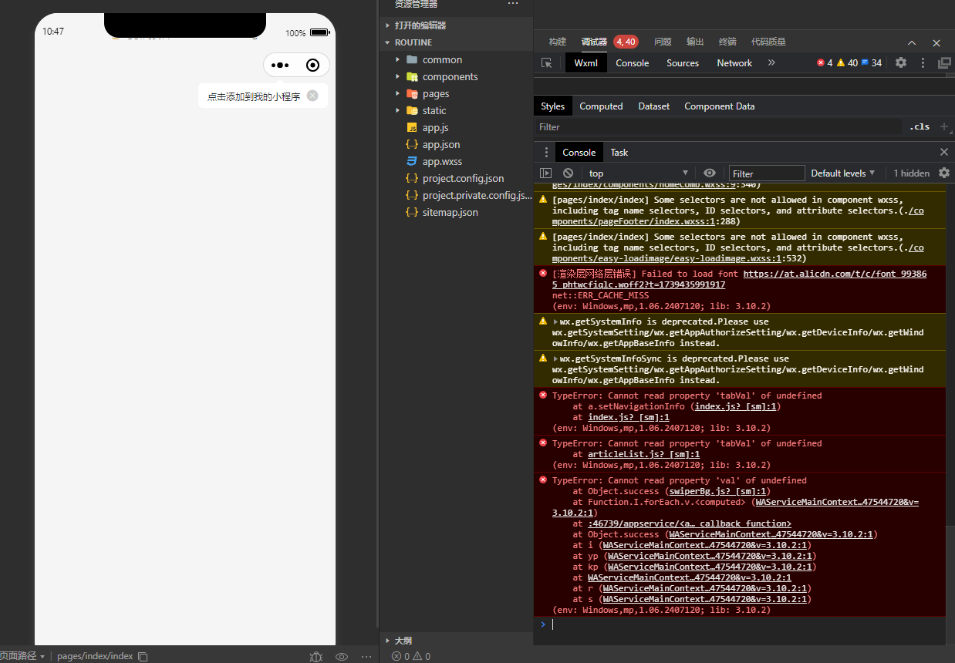
Task: Open the swiperBg.js source link
Action: tap(718, 491)
